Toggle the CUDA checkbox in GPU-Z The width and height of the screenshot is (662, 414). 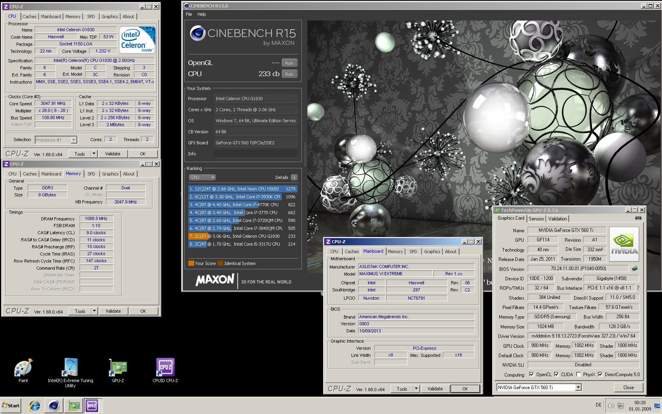coord(556,375)
